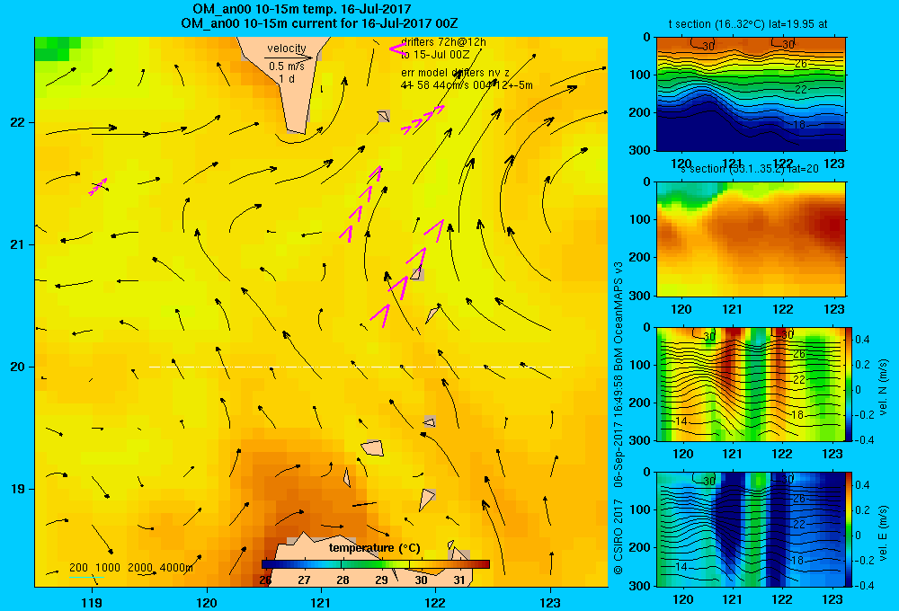Open the northward velocity section plot panel
Screen dimensions: 899x611
click(x=751, y=384)
